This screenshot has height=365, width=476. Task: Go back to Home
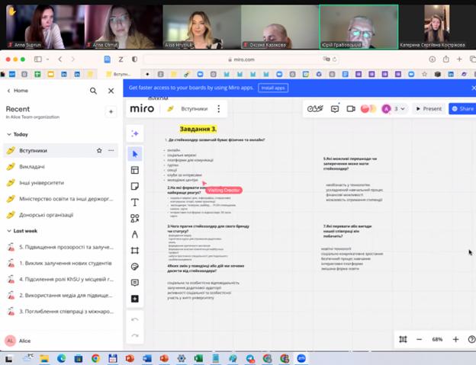pos(18,91)
